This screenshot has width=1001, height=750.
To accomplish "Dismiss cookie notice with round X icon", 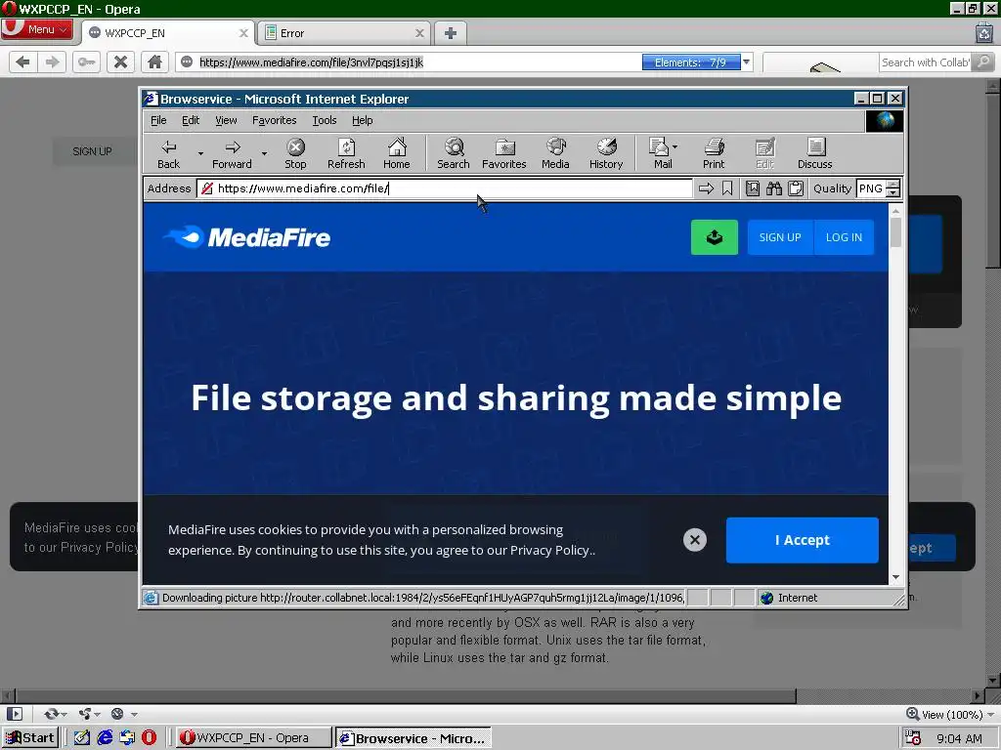I will pyautogui.click(x=695, y=540).
